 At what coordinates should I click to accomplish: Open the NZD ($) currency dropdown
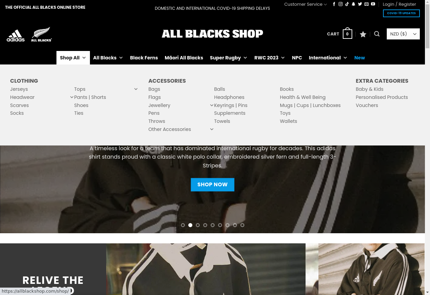(x=403, y=34)
